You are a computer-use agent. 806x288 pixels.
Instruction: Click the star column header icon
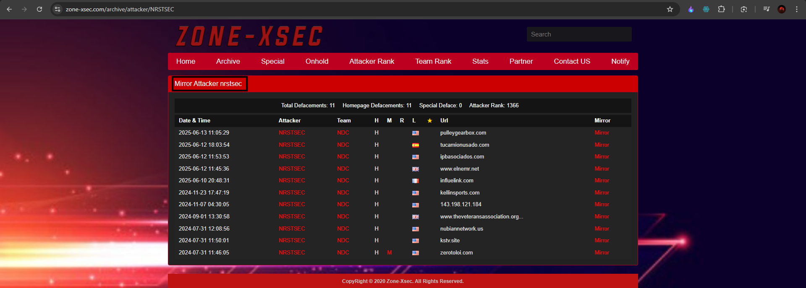coord(429,120)
